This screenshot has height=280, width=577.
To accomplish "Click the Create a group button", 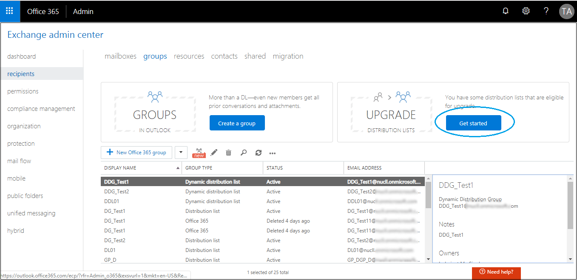I will [237, 123].
